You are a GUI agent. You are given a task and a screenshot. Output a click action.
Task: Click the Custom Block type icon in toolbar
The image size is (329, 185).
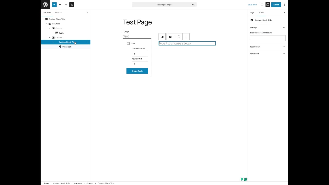tap(170, 37)
